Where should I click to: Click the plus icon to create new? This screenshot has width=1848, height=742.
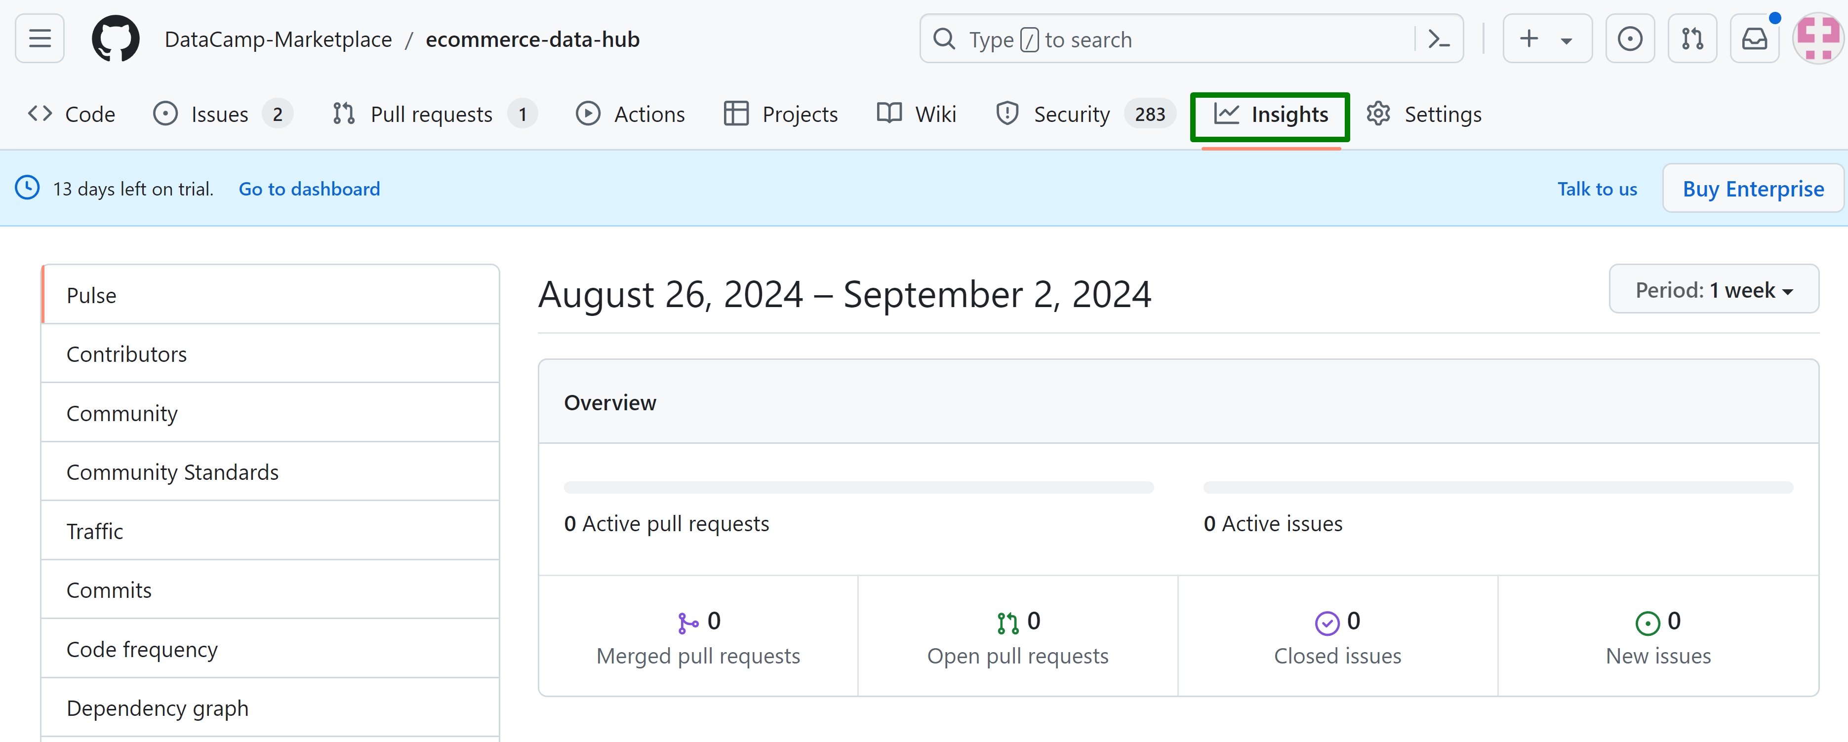(1529, 39)
